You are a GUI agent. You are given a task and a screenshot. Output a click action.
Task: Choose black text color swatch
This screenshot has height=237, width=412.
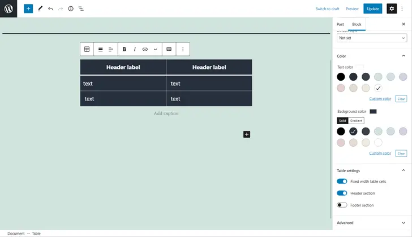(341, 77)
